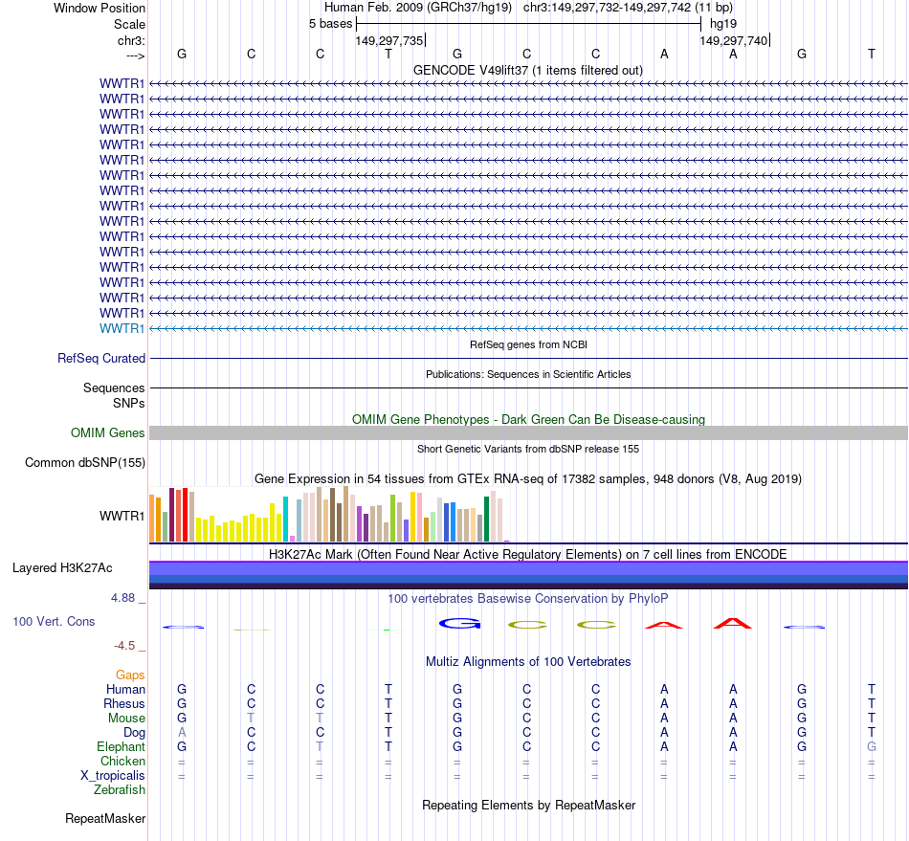
Task: Click the Sequences track label
Action: [114, 387]
